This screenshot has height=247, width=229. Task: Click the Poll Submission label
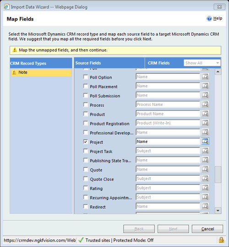point(105,96)
